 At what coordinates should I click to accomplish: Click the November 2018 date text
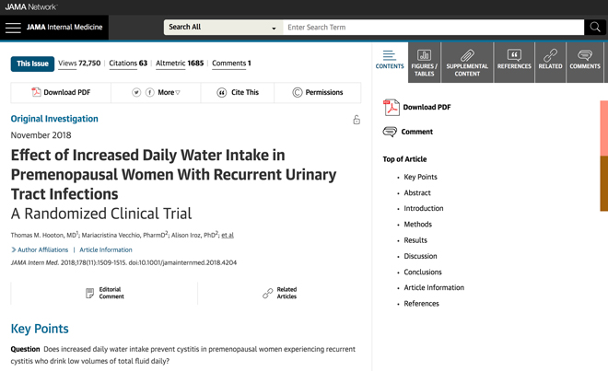(x=41, y=135)
